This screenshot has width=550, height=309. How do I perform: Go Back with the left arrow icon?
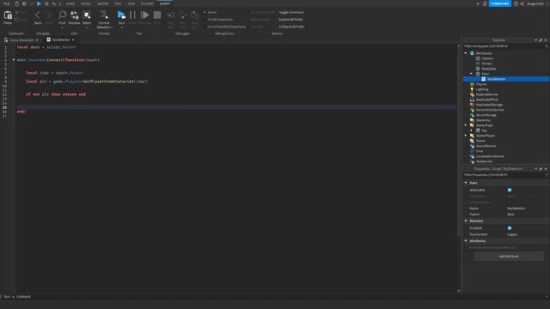pyautogui.click(x=38, y=15)
